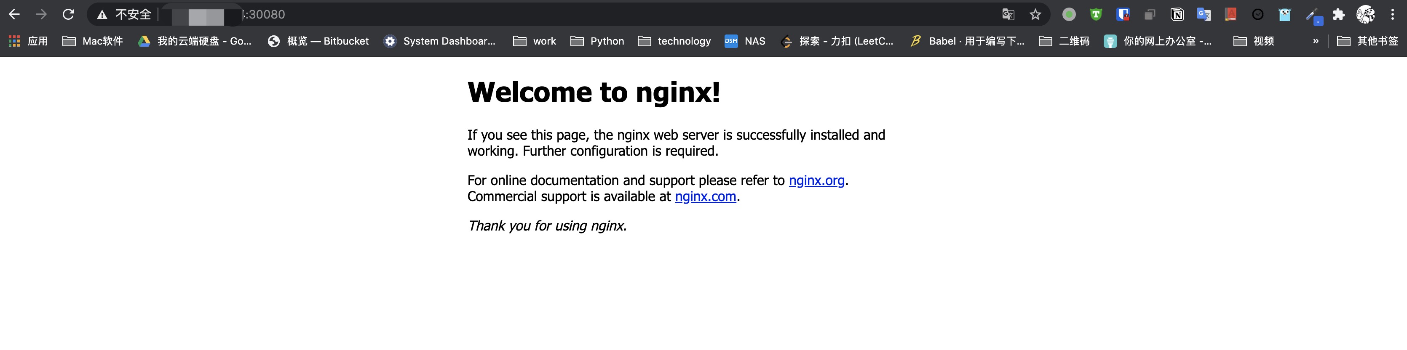Screen dimensions: 1407x350
Task: Open the Python bookmarks folder
Action: pos(597,41)
